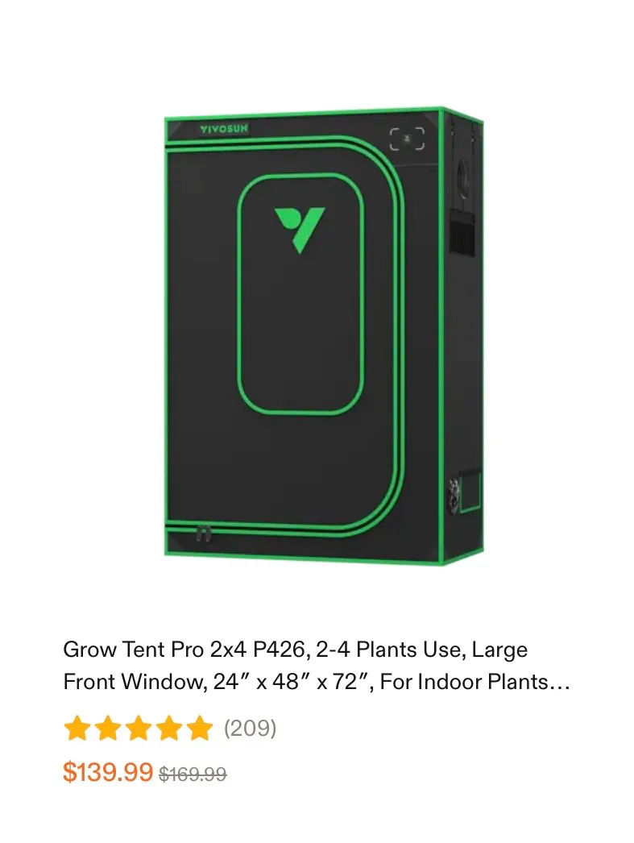Click the VIVOSUN brand label on tent
This screenshot has height=843, width=634.
pyautogui.click(x=224, y=129)
